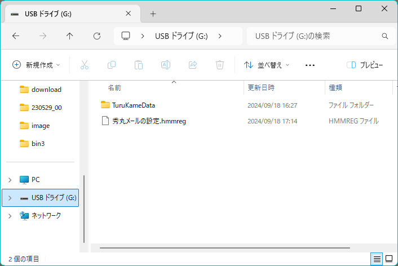The height and width of the screenshot is (266, 398).
Task: Click chevron after PC icon in address bar
Action: click(x=143, y=36)
